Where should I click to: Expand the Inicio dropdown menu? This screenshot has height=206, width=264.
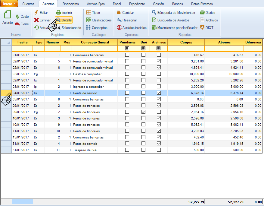click(10, 4)
